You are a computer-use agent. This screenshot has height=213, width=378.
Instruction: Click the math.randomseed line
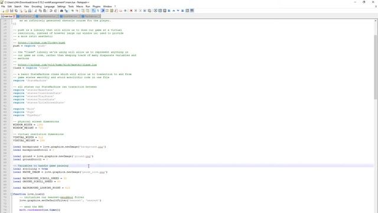point(40,210)
